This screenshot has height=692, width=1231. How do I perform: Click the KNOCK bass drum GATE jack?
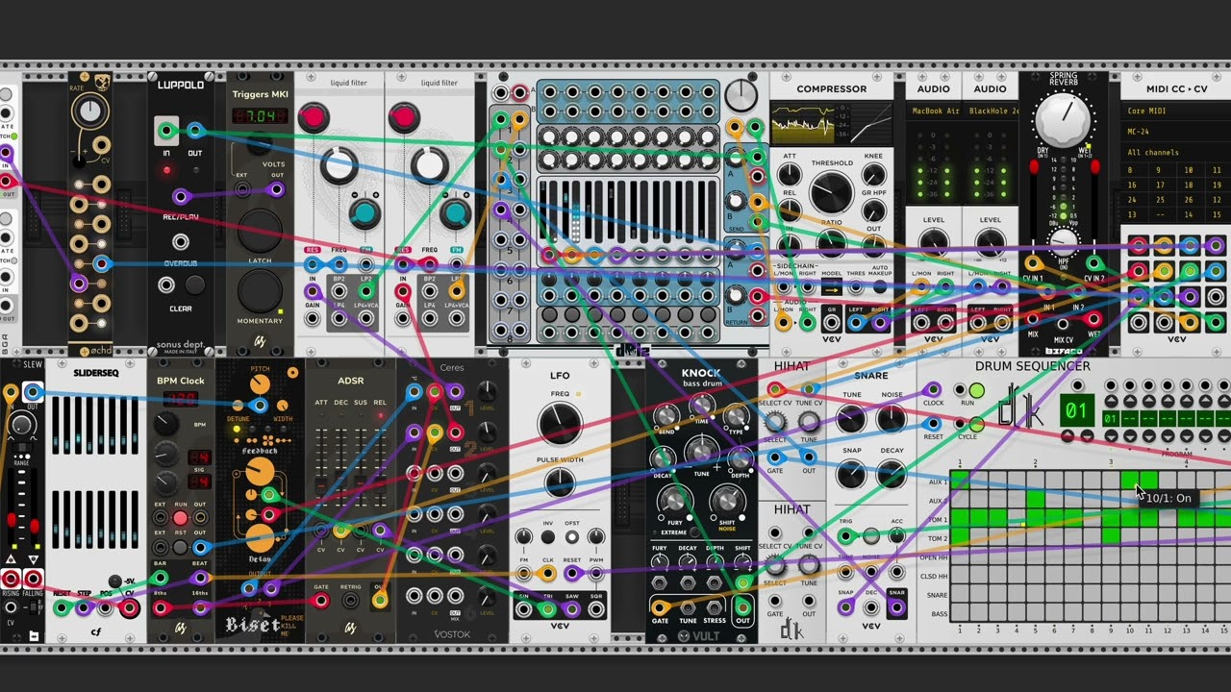(660, 607)
